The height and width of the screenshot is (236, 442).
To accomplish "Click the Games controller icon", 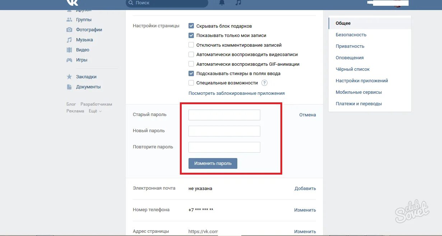I will pyautogui.click(x=69, y=60).
